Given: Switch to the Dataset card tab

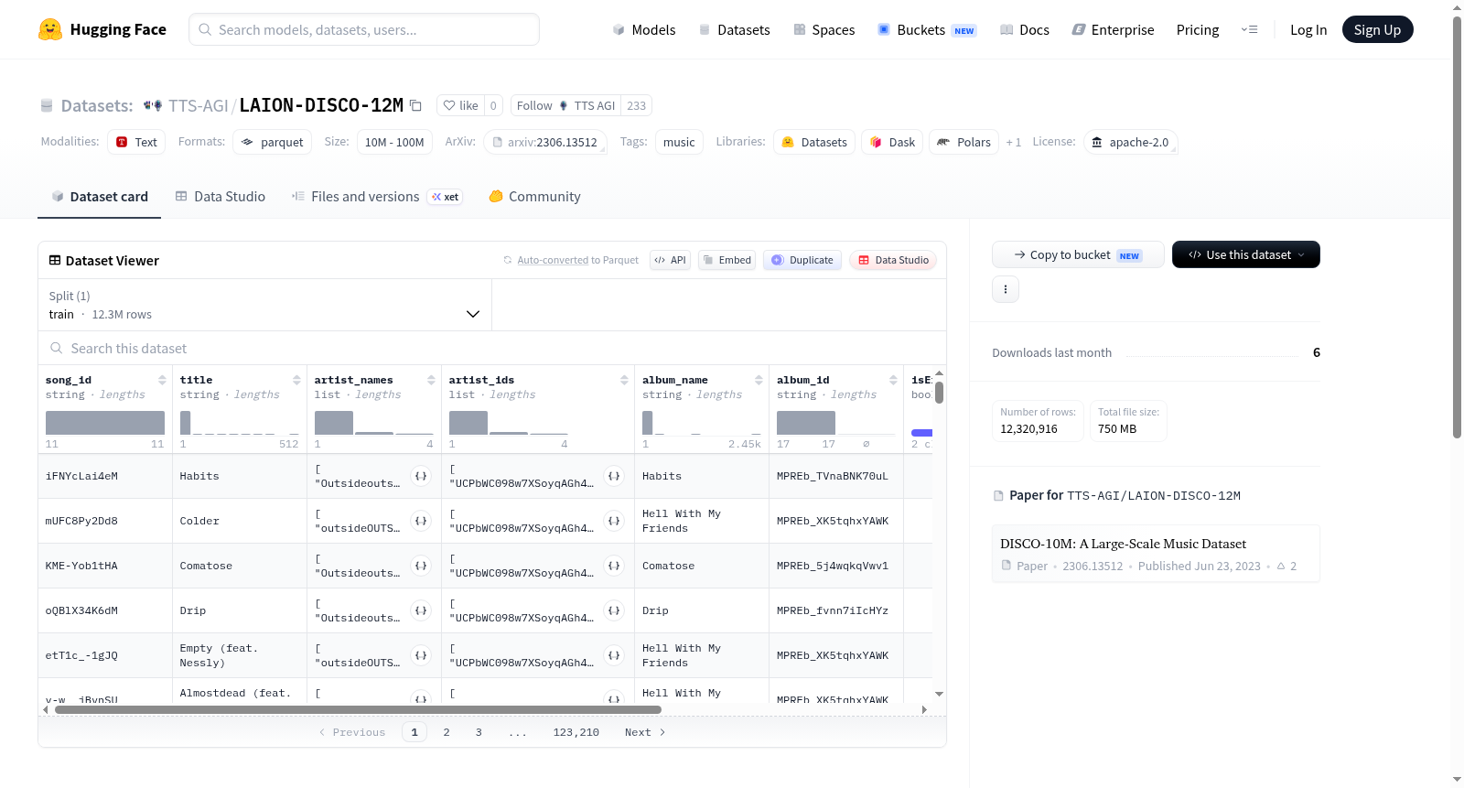Looking at the screenshot, I should click(x=100, y=197).
